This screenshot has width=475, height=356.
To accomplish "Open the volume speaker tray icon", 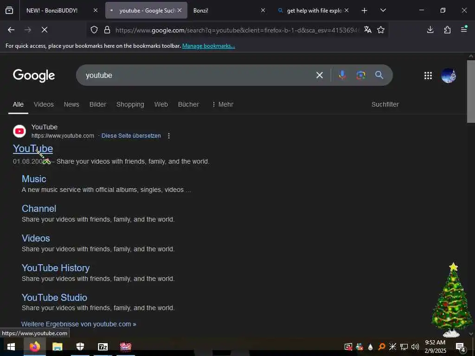I will (415, 347).
